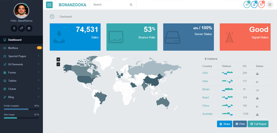Click the Print button
Viewport: 277px width, 133px height.
point(240,124)
